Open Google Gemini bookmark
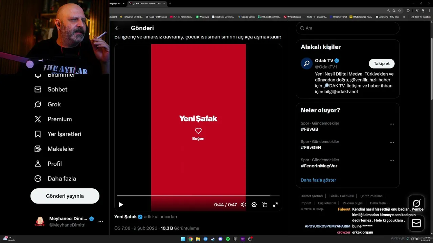This screenshot has width=433, height=243. point(246,17)
